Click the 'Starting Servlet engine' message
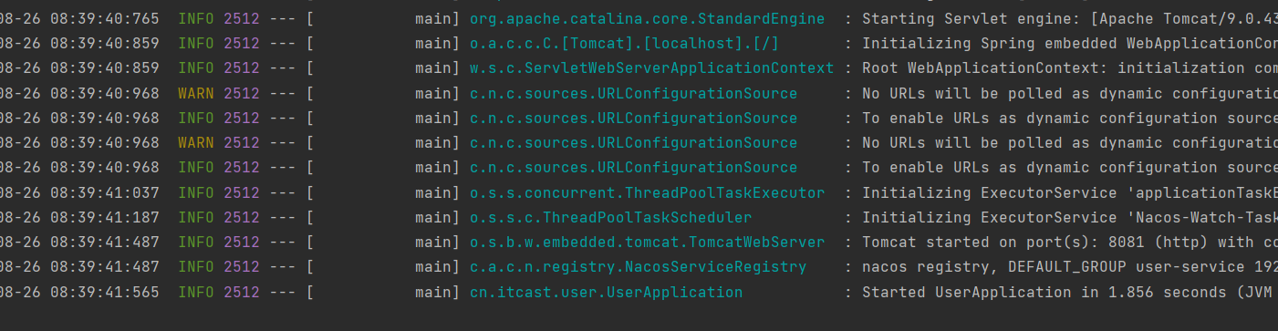The width and height of the screenshot is (1278, 331). click(x=1069, y=18)
